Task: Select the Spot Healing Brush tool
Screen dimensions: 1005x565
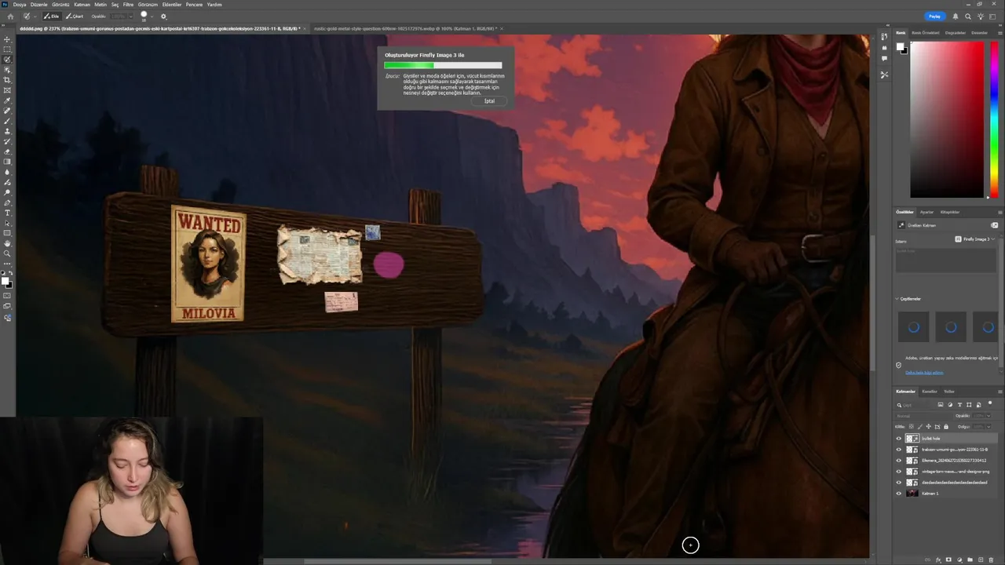Action: (7, 111)
